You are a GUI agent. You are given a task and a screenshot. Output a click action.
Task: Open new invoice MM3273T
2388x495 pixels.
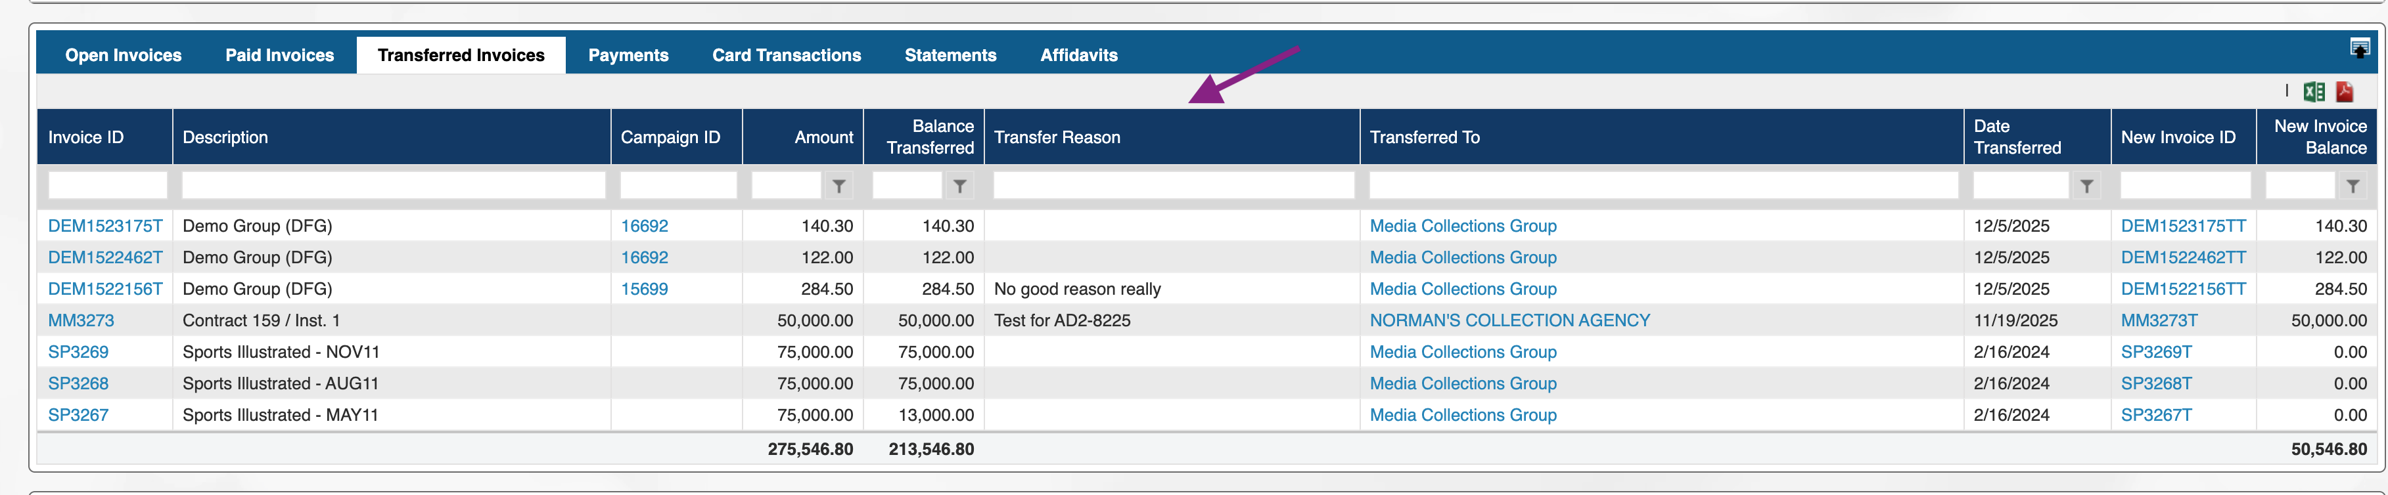[x=2158, y=321]
